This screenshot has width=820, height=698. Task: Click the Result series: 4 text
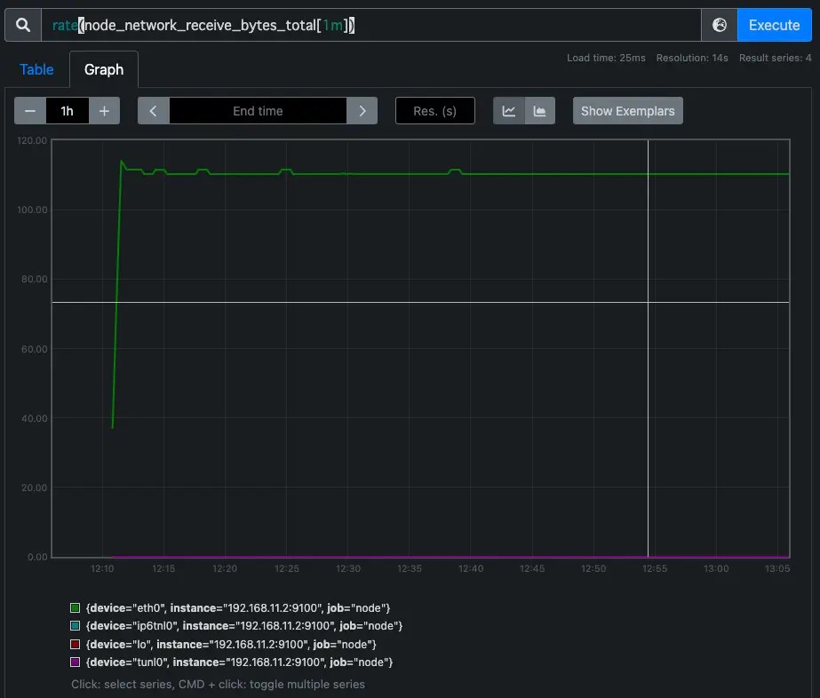775,58
